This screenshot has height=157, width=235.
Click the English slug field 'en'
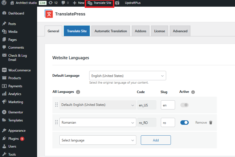(x=168, y=105)
